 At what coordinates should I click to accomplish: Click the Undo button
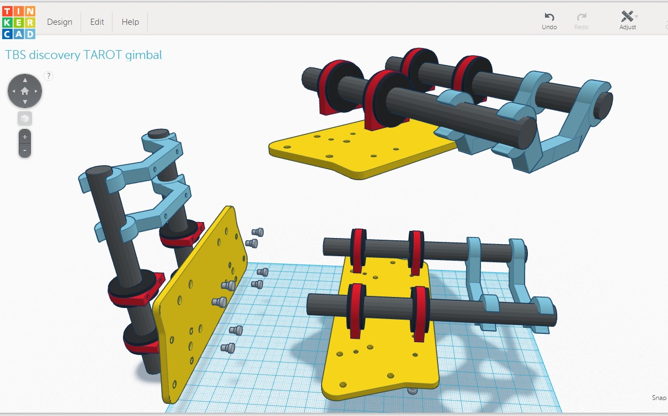click(549, 21)
